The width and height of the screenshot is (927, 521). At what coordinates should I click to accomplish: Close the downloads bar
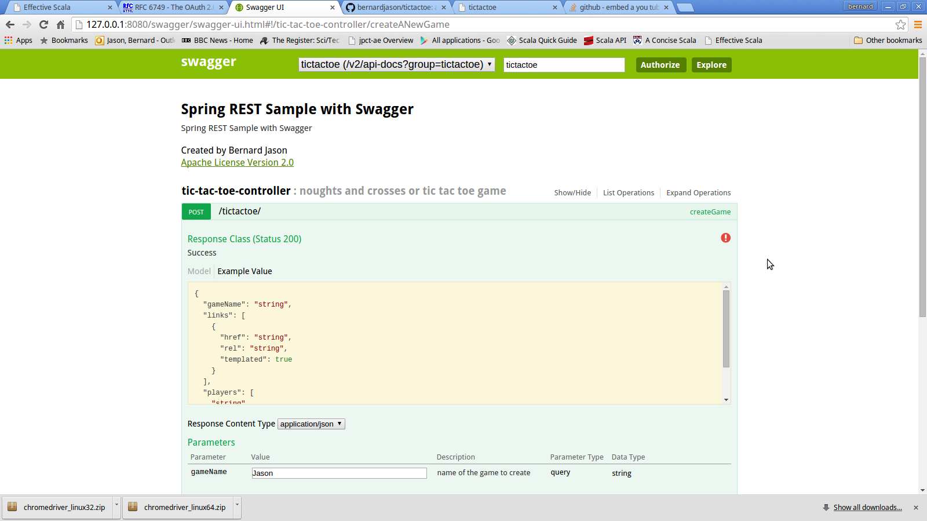[916, 508]
